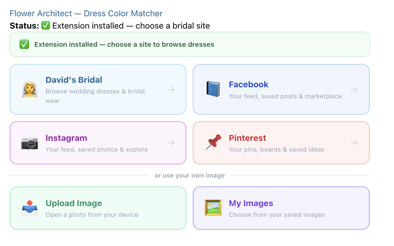
Task: Choose Instagram to browse saved photos
Action: pyautogui.click(x=98, y=142)
